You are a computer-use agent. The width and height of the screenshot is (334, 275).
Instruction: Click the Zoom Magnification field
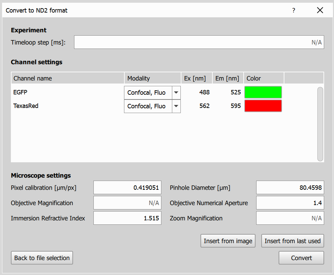click(290, 218)
